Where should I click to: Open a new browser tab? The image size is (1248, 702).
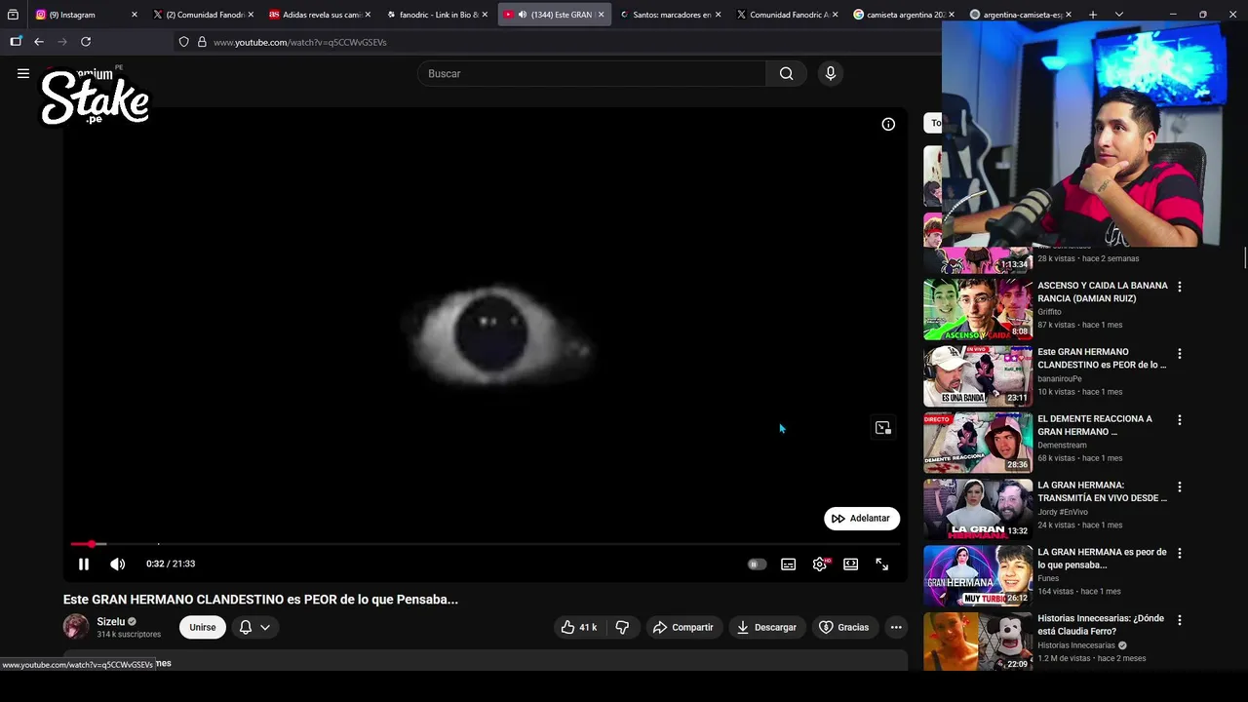[x=1093, y=15]
